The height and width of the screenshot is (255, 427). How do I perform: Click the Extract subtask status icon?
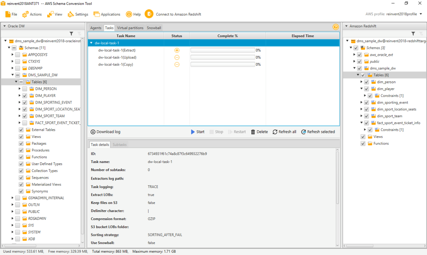[x=177, y=50]
